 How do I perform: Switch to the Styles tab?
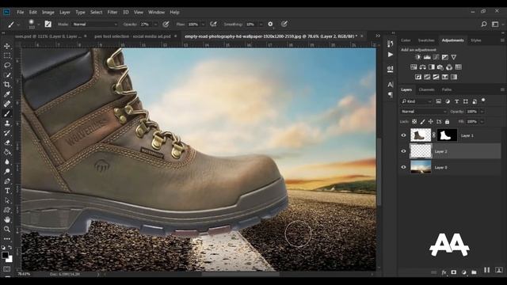[475, 40]
